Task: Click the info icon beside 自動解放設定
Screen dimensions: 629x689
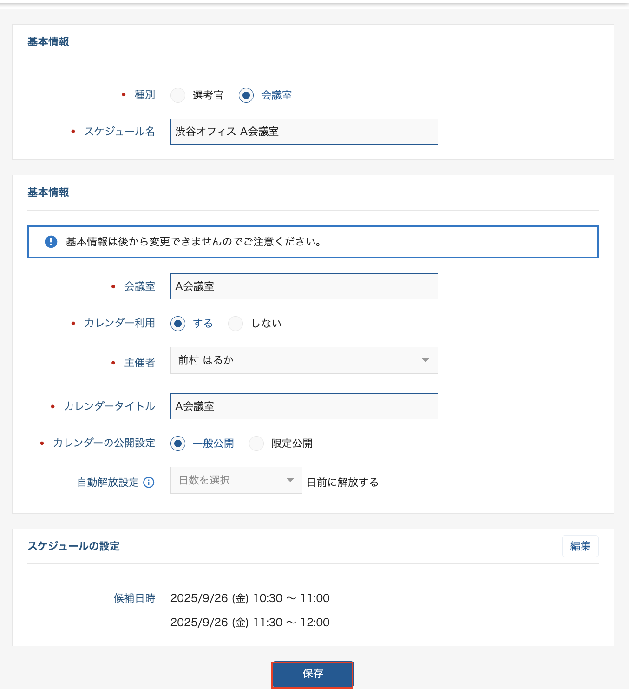Action: click(x=149, y=483)
